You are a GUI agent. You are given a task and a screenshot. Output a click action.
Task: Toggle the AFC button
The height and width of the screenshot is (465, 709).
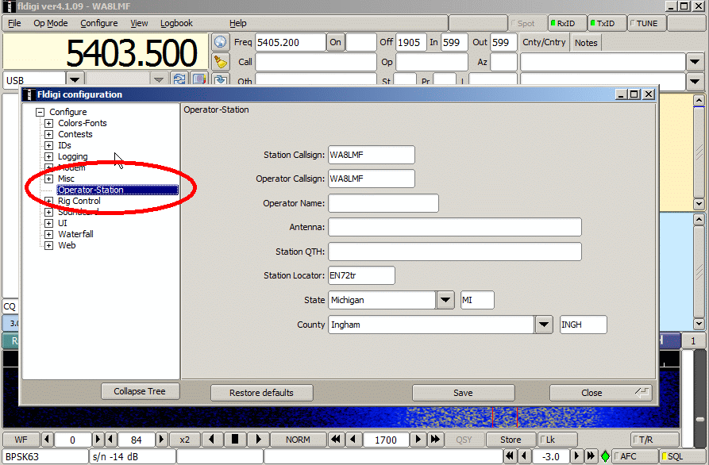point(634,456)
